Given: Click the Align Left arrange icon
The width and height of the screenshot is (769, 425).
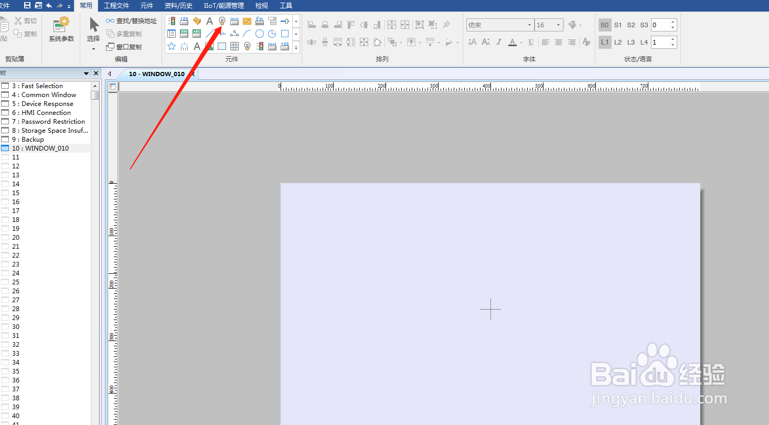Looking at the screenshot, I should (312, 25).
